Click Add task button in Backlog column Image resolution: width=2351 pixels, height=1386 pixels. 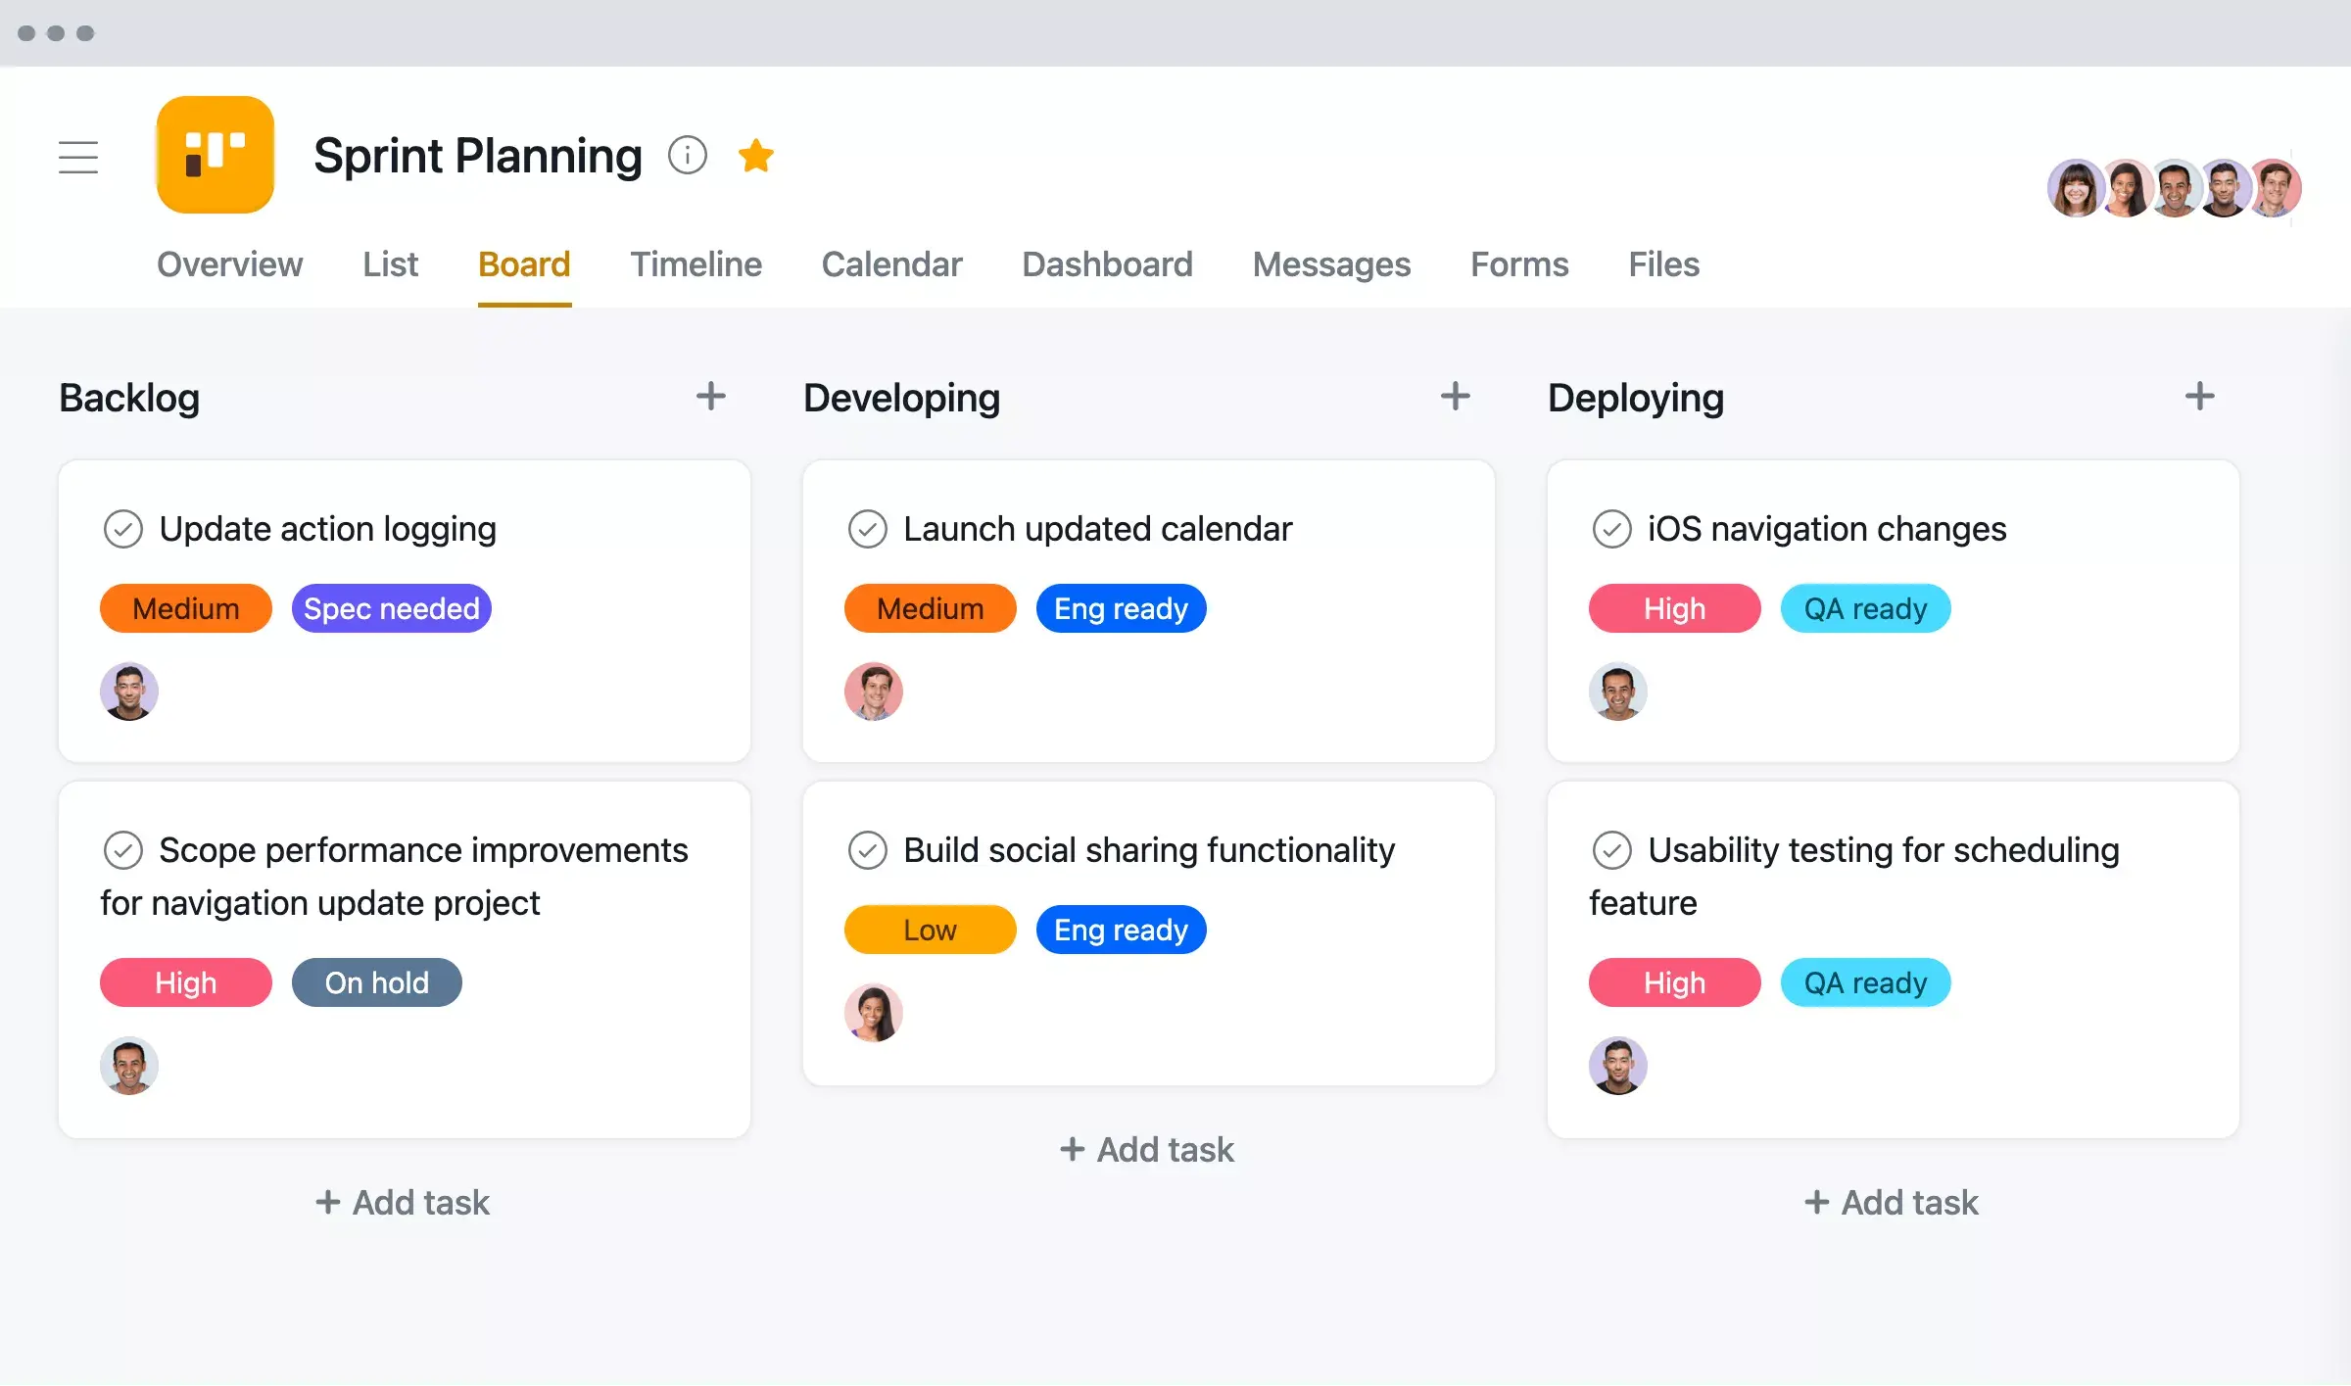[x=405, y=1200]
